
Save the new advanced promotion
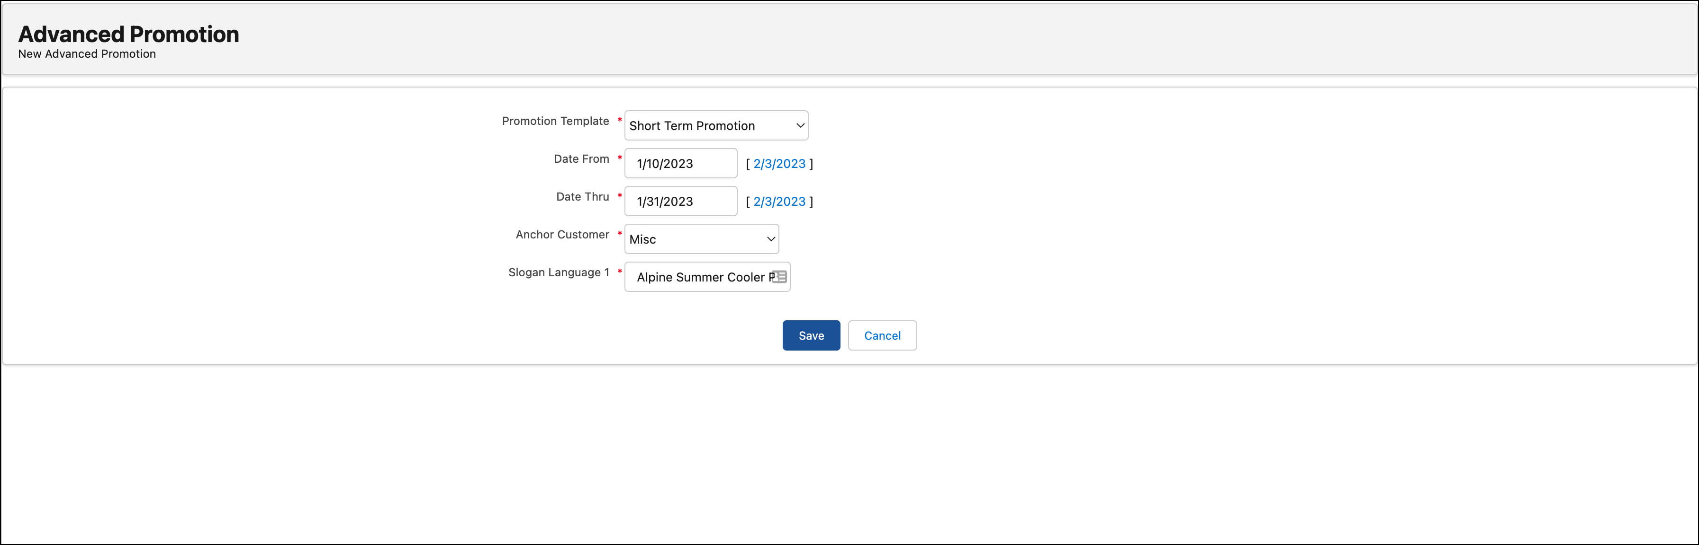(811, 335)
